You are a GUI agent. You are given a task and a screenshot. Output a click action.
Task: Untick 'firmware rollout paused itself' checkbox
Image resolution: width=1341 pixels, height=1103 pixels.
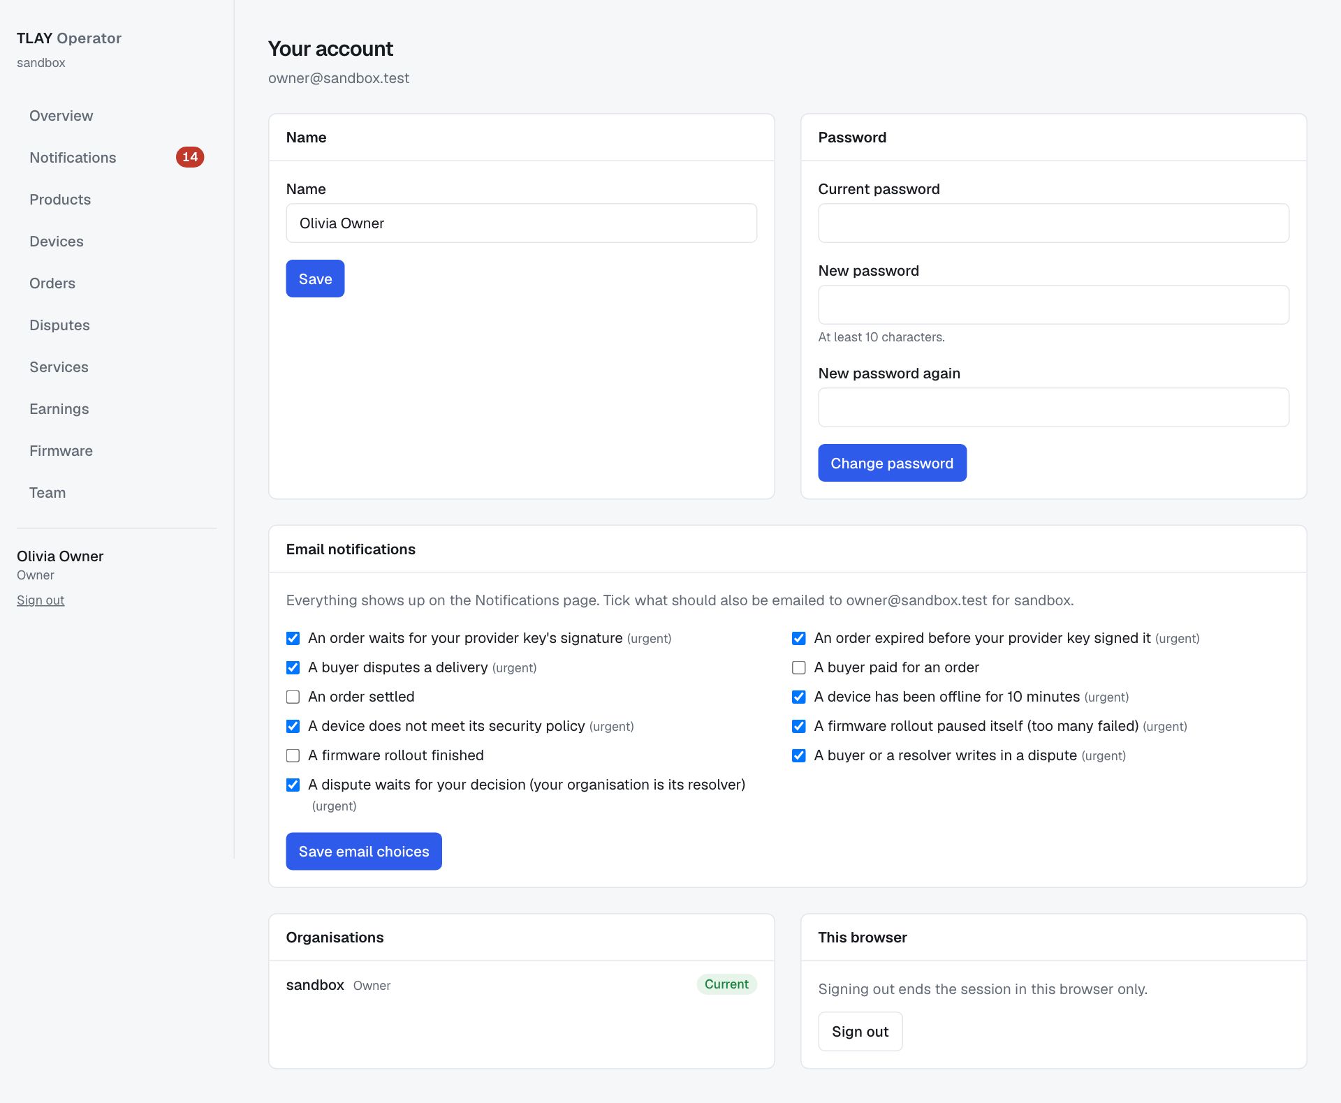799,727
